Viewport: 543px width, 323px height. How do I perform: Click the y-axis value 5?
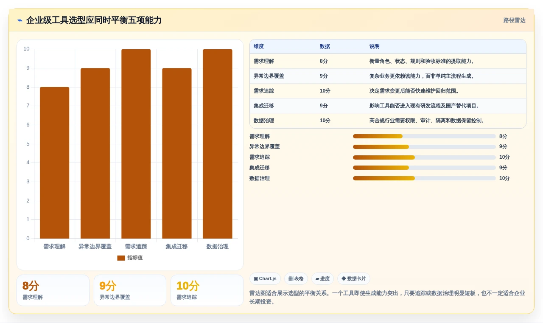click(28, 144)
